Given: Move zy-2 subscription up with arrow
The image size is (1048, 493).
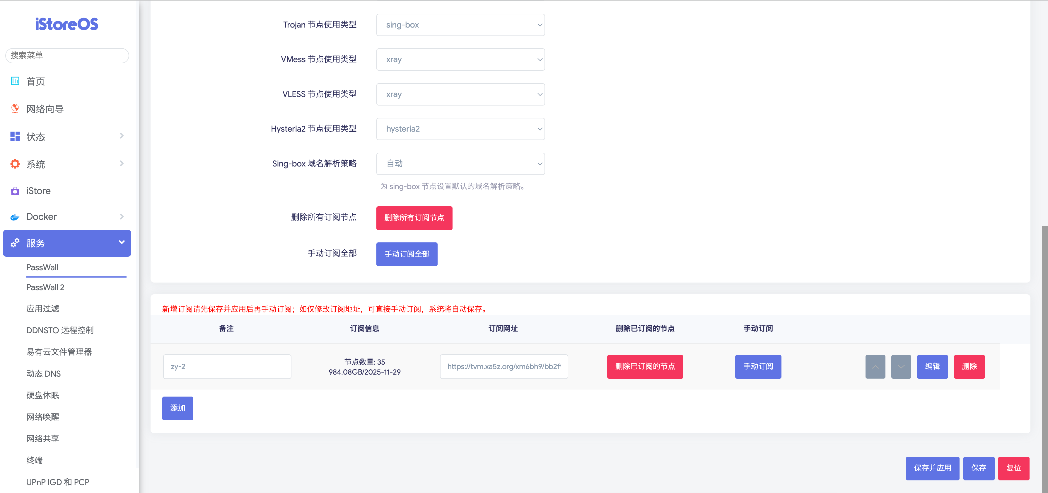Looking at the screenshot, I should 875,367.
